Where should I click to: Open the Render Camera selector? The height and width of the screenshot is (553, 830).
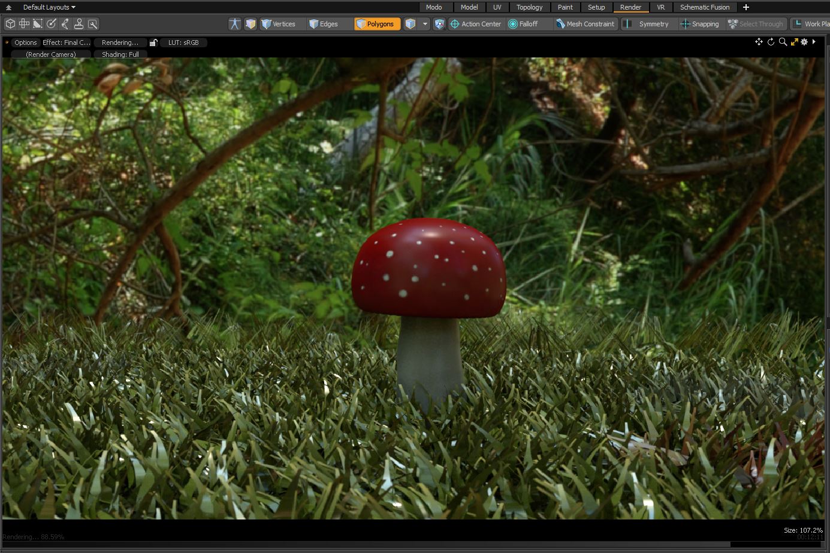point(51,54)
